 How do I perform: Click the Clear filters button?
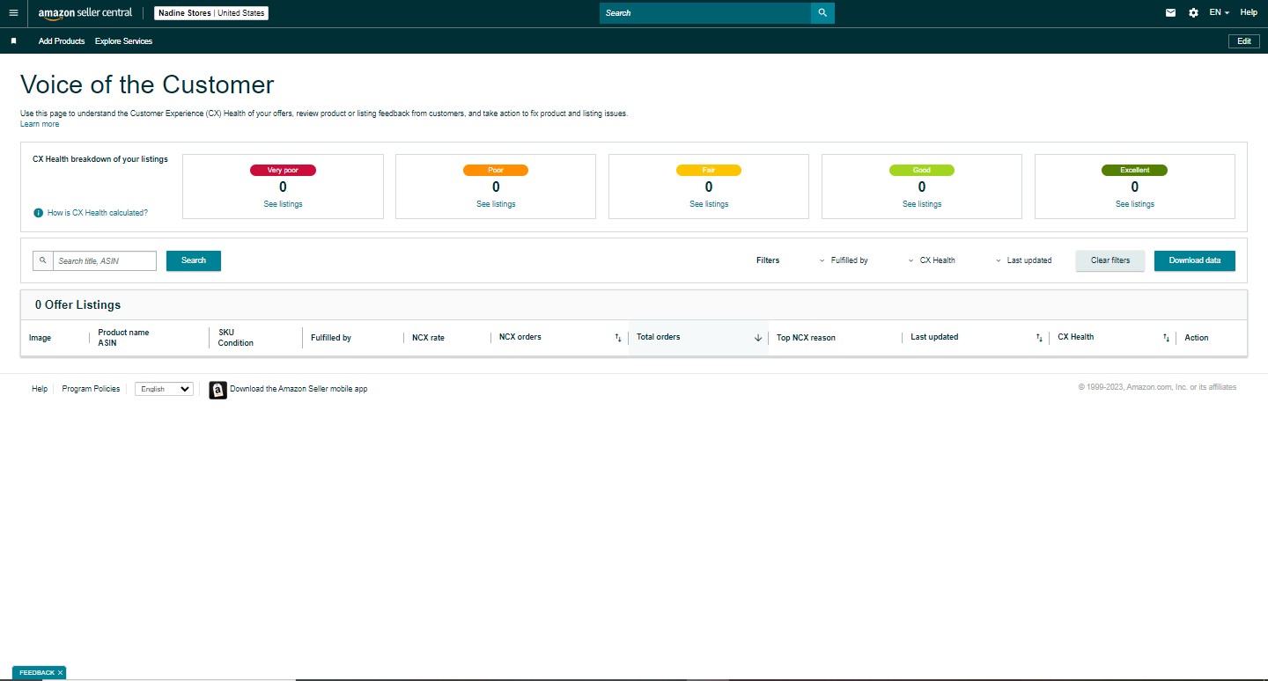click(1110, 260)
